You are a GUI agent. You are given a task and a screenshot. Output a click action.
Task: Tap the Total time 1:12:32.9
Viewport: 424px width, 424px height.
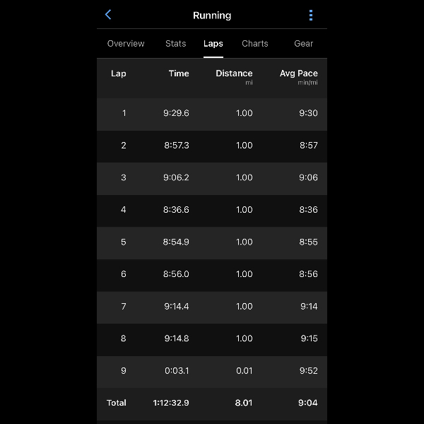pyautogui.click(x=171, y=403)
